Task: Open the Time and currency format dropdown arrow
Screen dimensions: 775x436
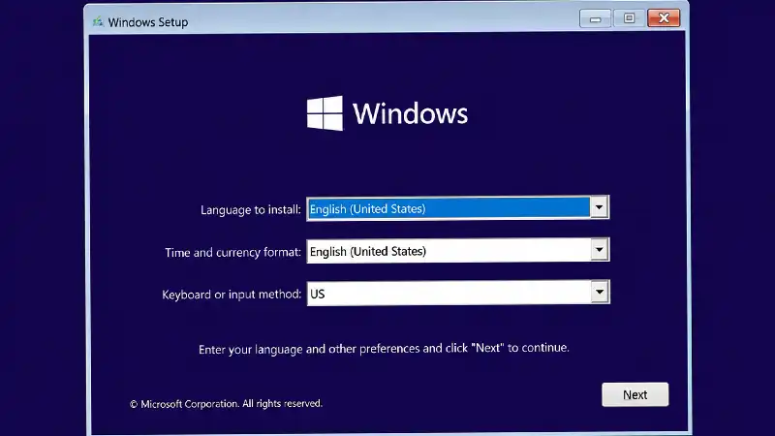Action: click(x=599, y=250)
